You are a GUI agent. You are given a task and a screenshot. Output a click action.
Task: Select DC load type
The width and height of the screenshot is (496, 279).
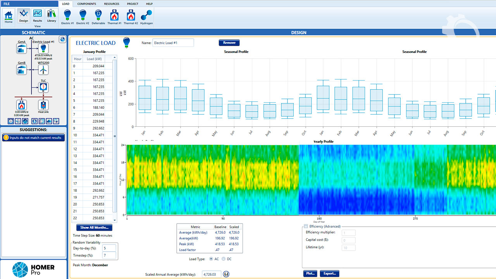pyautogui.click(x=224, y=259)
